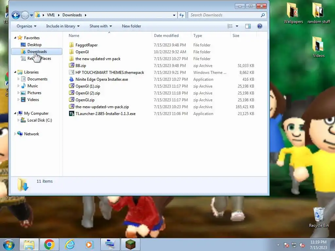Click the Windows Start button
This screenshot has width=335, height=251.
[x=9, y=244]
